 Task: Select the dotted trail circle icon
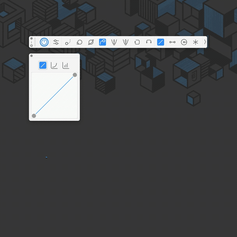pos(68,42)
